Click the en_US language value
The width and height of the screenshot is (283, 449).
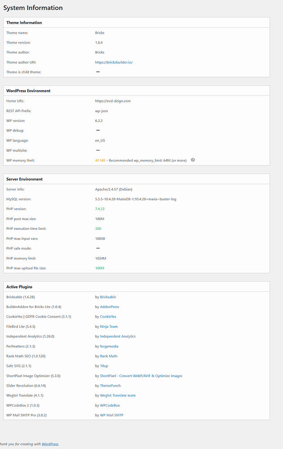click(100, 140)
